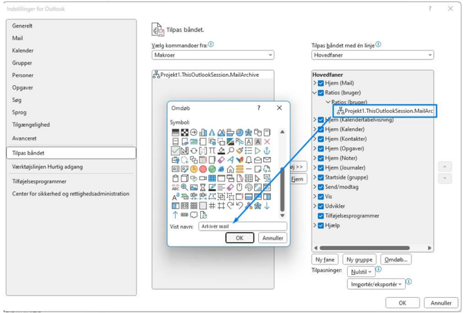Choose the red X symbol
The height and width of the screenshot is (313, 464).
(267, 141)
